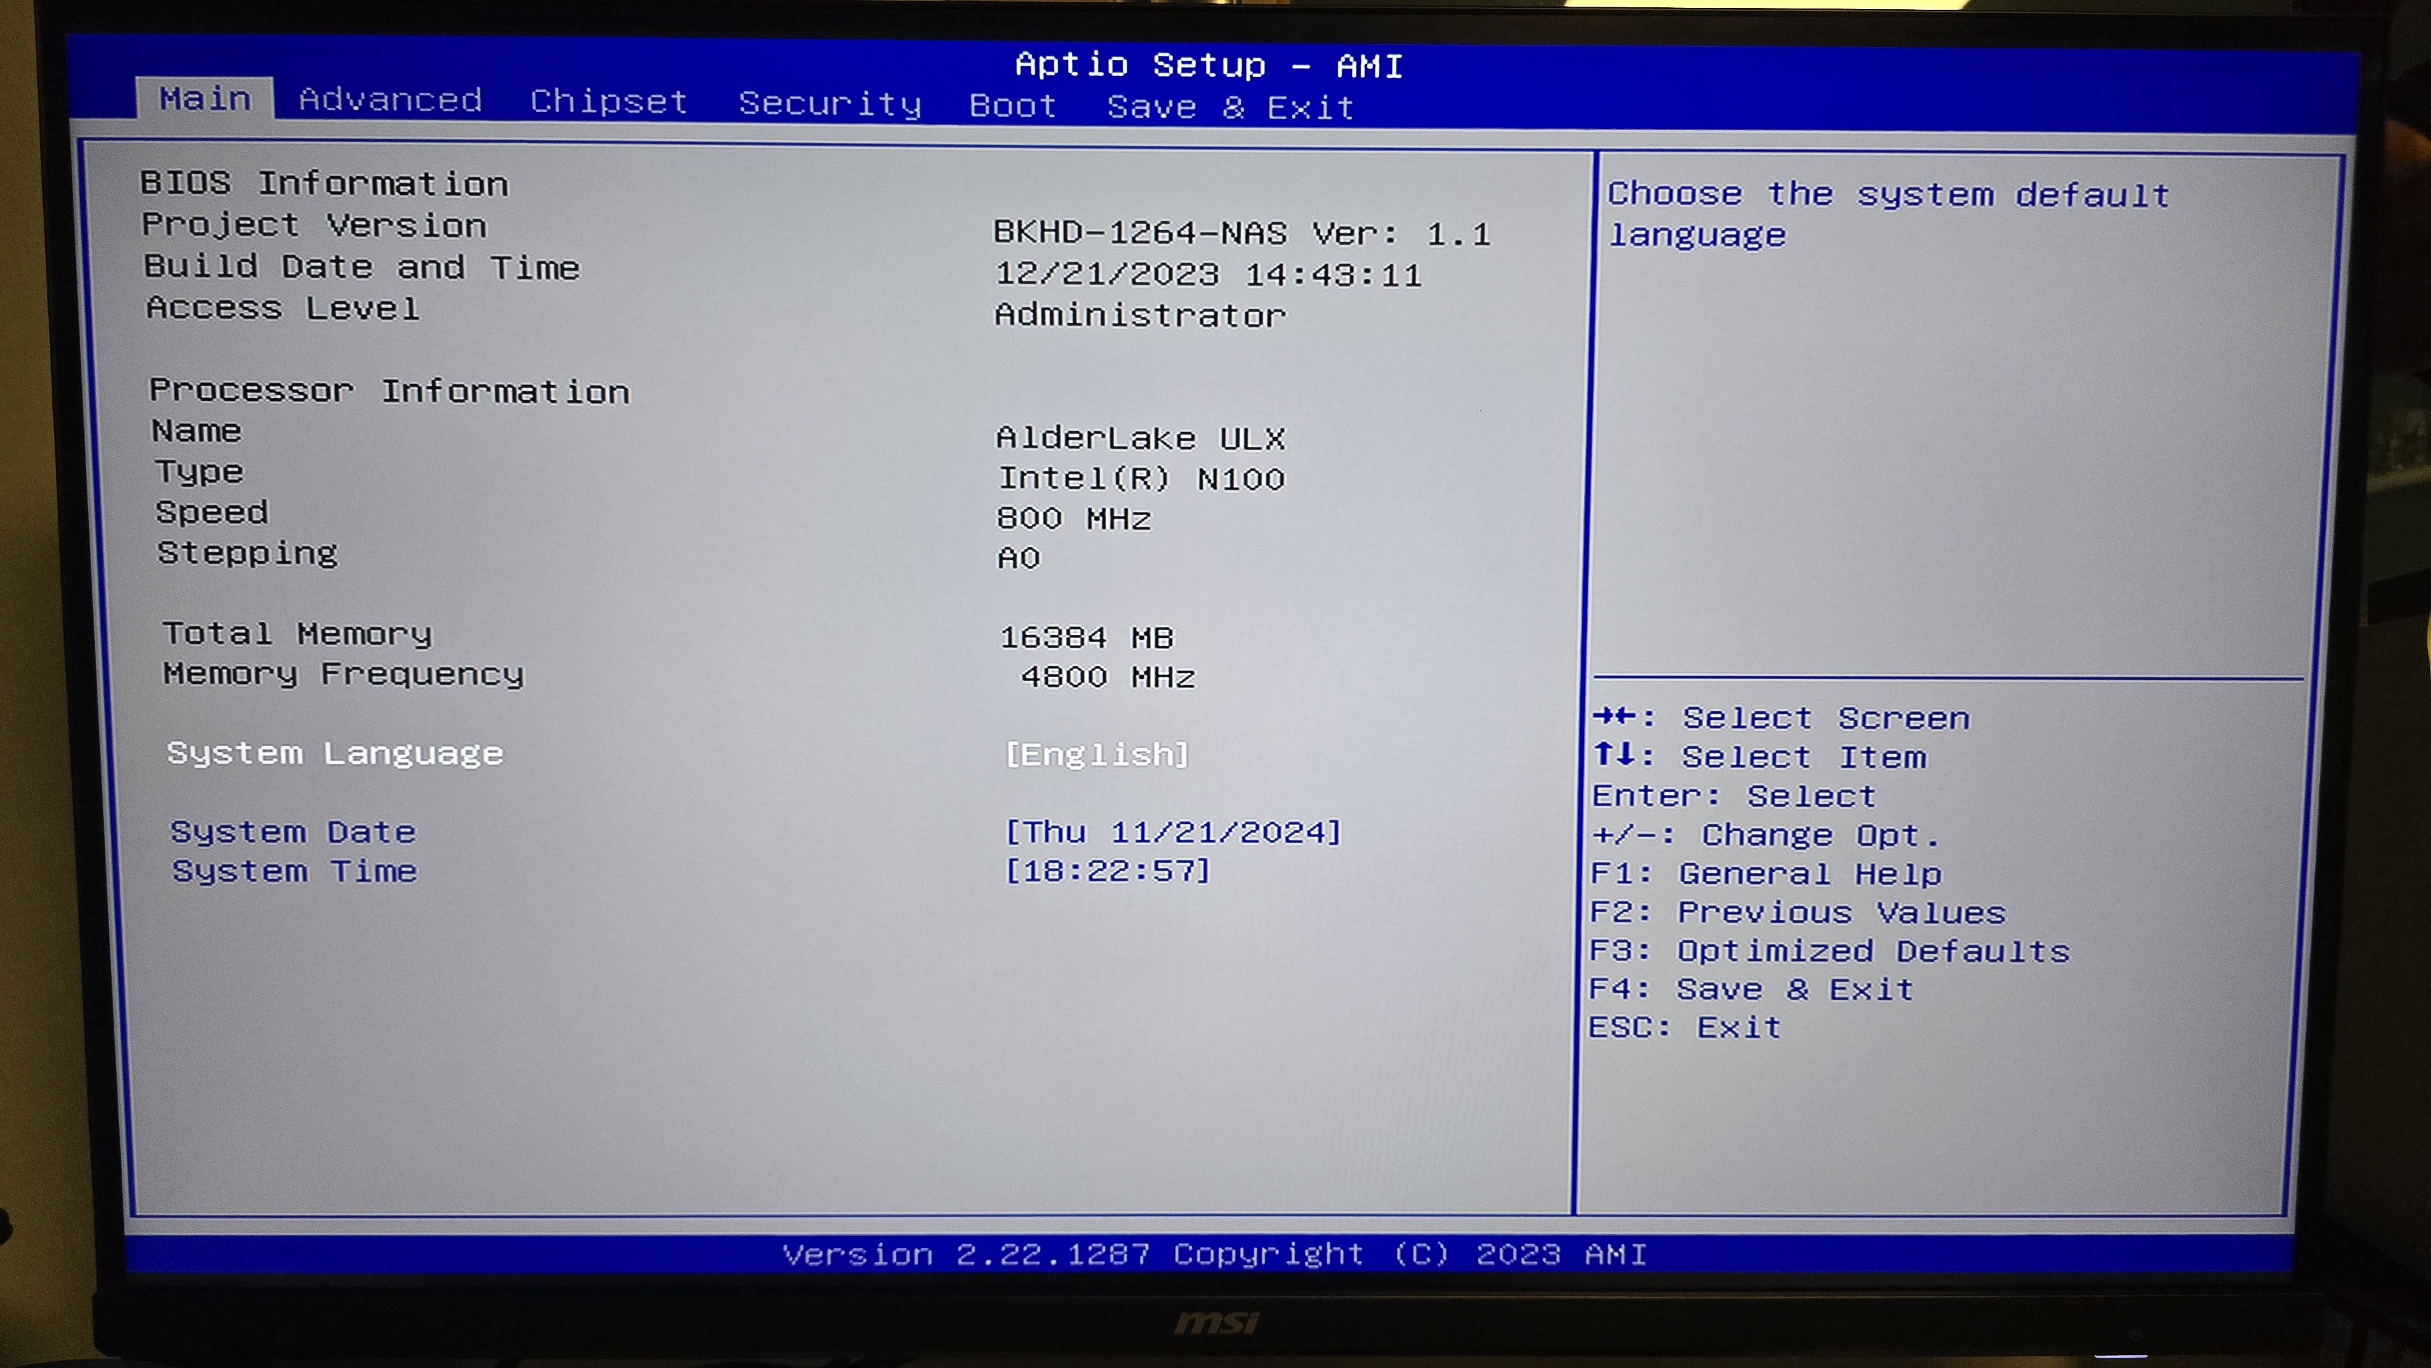Go to the Security tab
Viewport: 2431px width, 1368px height.
point(830,104)
